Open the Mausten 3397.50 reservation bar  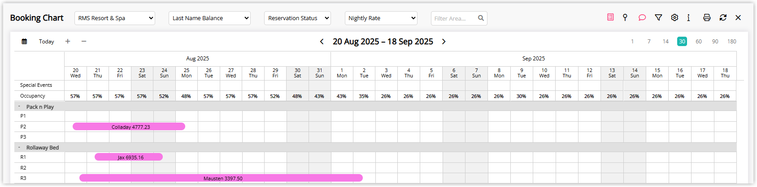[221, 178]
